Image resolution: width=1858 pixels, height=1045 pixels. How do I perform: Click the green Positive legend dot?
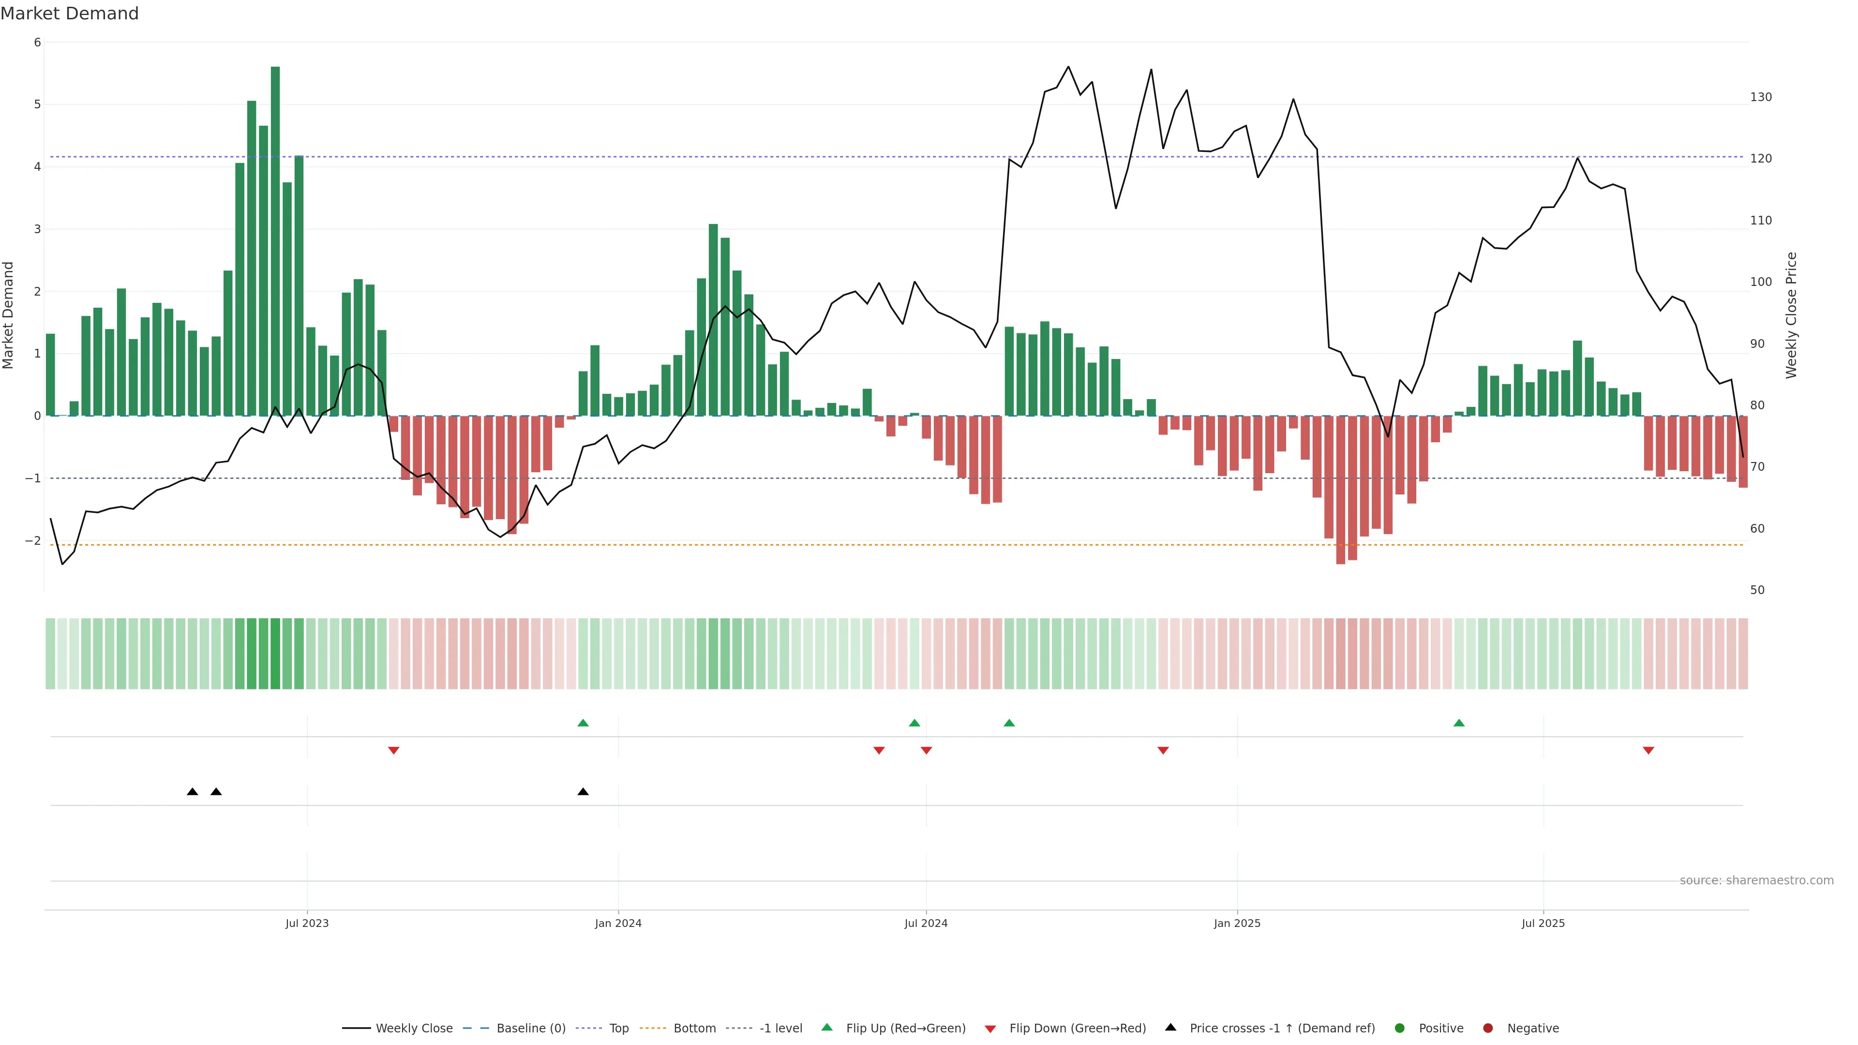tap(1400, 1029)
